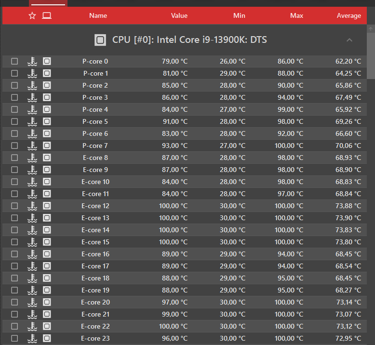Click the favorites star header icon

[32, 16]
